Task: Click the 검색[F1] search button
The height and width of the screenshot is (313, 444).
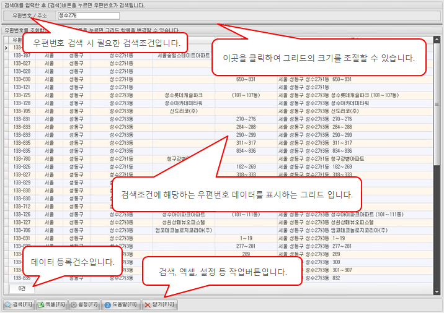Action: (19, 304)
